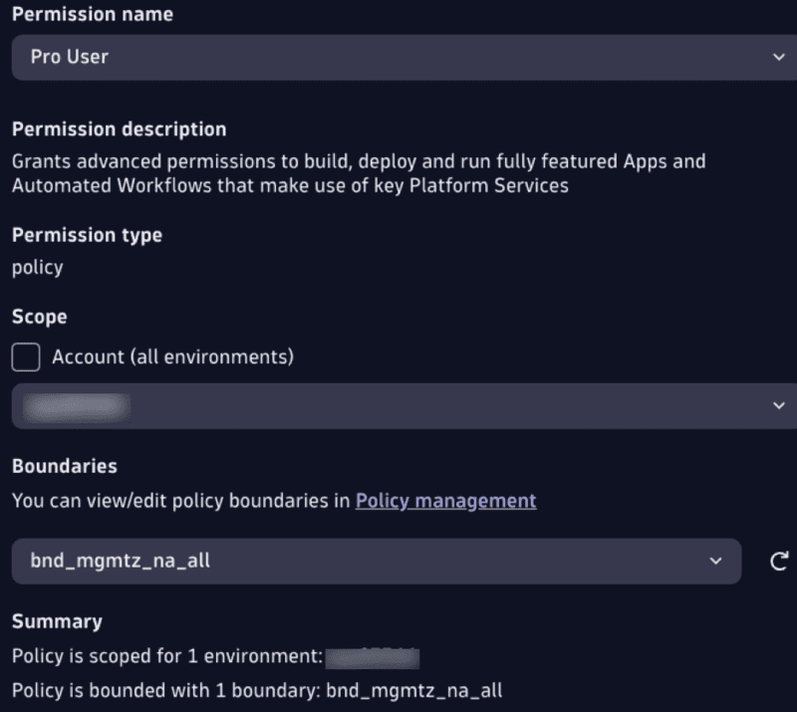Click the chevron on the Pro User dropdown
This screenshot has height=712, width=797.
pos(779,58)
